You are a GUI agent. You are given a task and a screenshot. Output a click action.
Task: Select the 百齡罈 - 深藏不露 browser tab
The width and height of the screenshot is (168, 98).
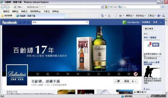pos(40,16)
